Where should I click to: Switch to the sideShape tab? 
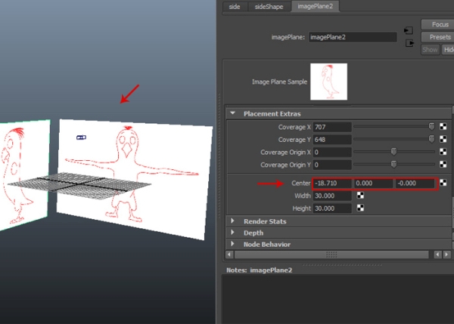(269, 7)
